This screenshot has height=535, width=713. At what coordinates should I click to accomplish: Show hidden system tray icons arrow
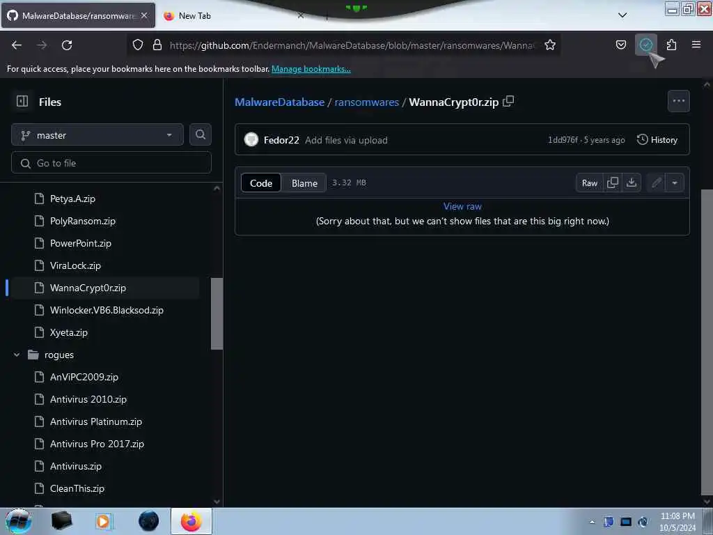click(x=592, y=522)
